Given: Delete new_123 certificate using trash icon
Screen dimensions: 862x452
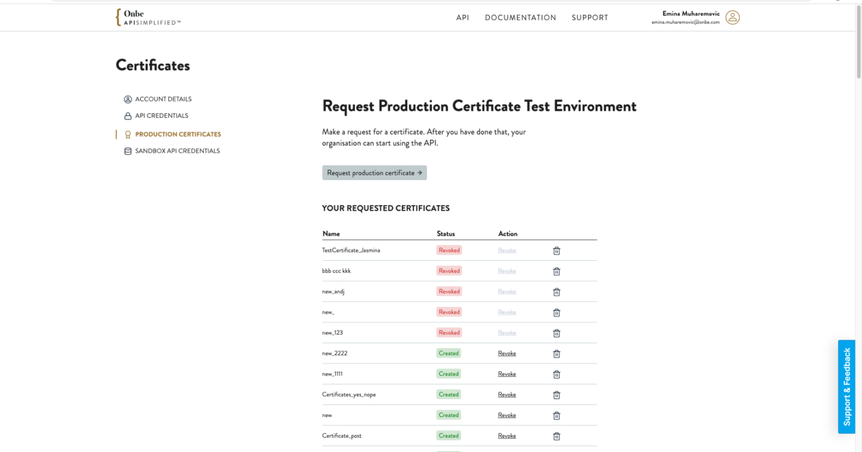Looking at the screenshot, I should pos(556,334).
